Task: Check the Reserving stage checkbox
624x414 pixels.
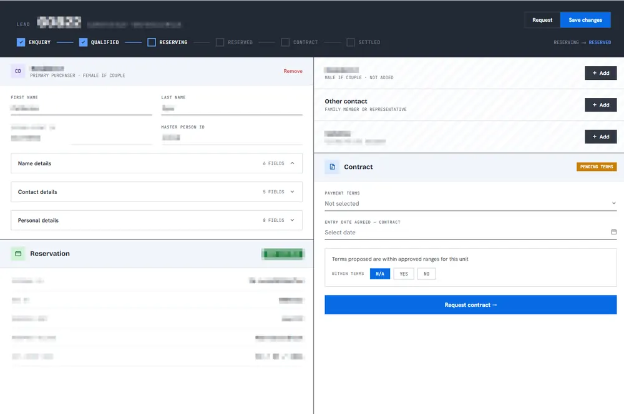Action: click(x=152, y=42)
